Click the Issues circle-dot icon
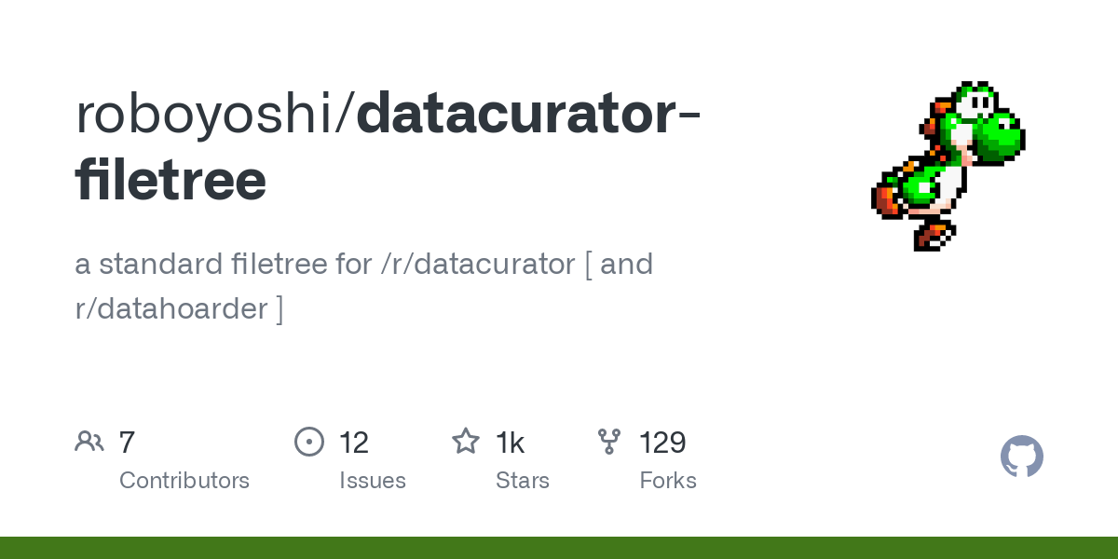This screenshot has width=1118, height=559. coord(309,442)
